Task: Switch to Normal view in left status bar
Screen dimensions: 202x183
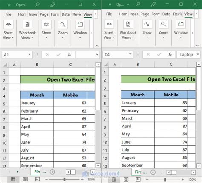Action: point(13,179)
